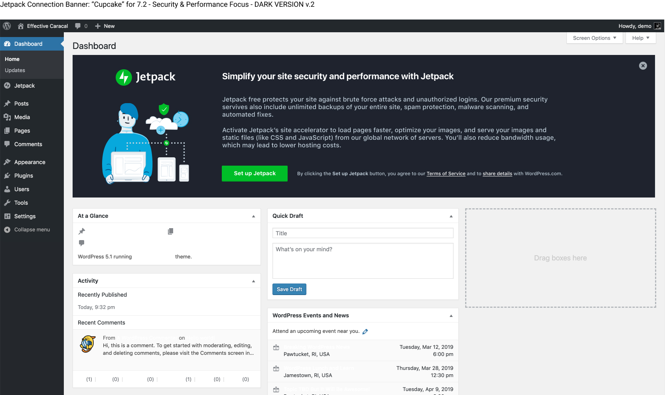Collapse the At a Glance panel
The image size is (665, 395).
pos(253,216)
